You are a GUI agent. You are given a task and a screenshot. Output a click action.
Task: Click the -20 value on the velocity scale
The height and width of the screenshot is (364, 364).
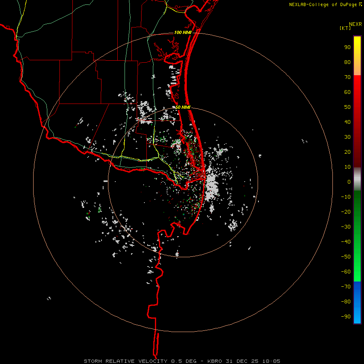point(346,212)
